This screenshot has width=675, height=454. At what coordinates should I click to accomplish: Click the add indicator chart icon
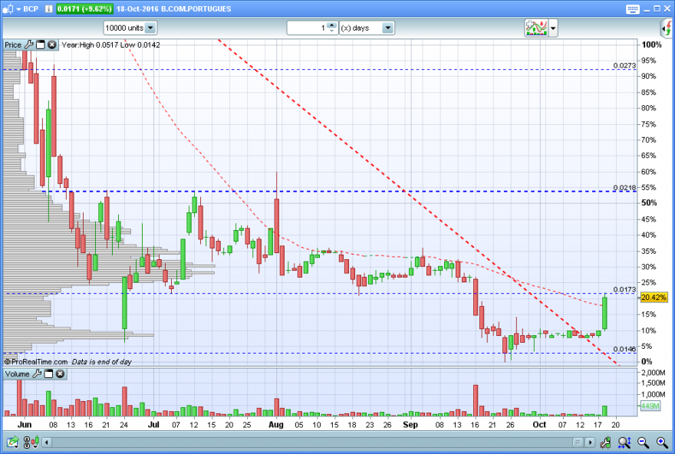536,28
